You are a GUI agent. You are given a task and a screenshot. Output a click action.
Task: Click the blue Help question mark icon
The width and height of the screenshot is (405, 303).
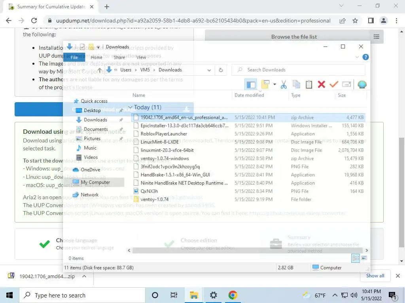[x=365, y=57]
